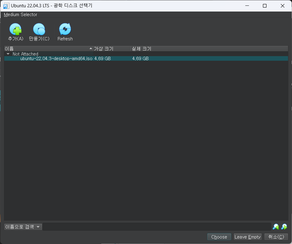Collapse the Not Attached group

(x=8, y=54)
